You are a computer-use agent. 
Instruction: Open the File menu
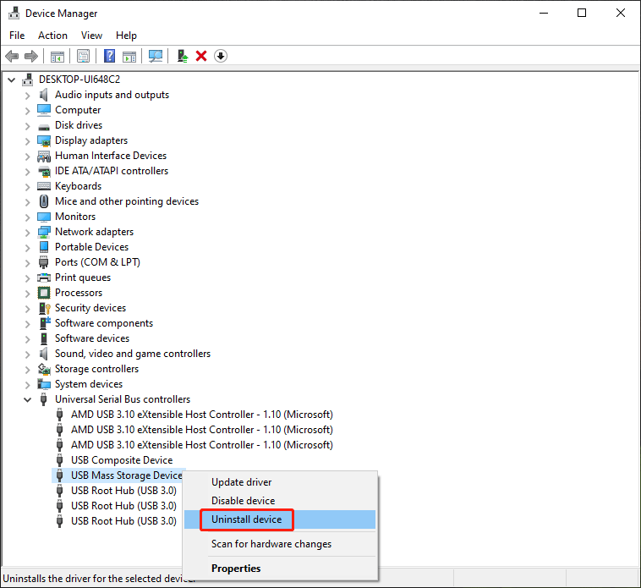point(17,36)
